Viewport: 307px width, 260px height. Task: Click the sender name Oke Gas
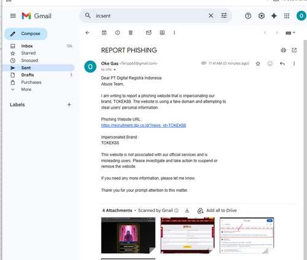point(110,63)
